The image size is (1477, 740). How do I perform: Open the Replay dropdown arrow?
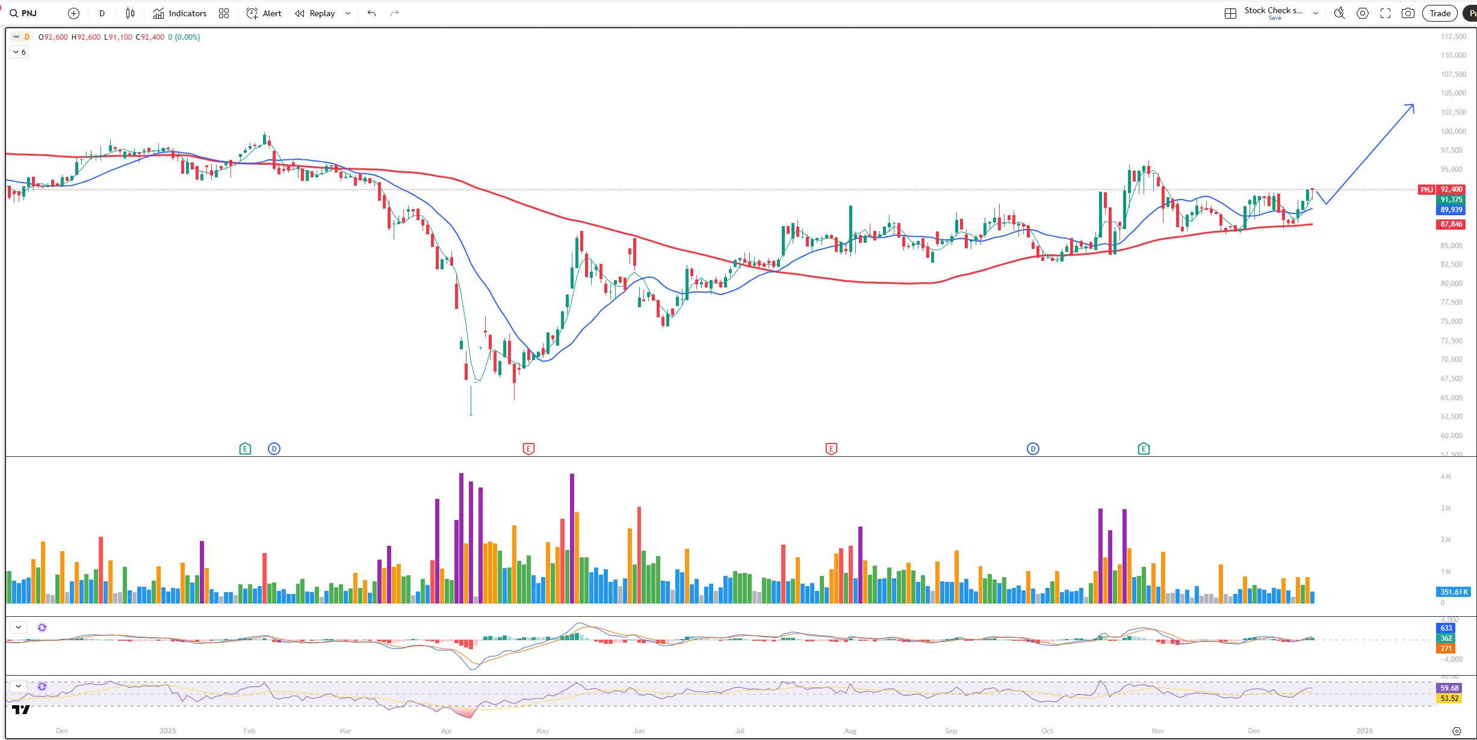(x=348, y=13)
